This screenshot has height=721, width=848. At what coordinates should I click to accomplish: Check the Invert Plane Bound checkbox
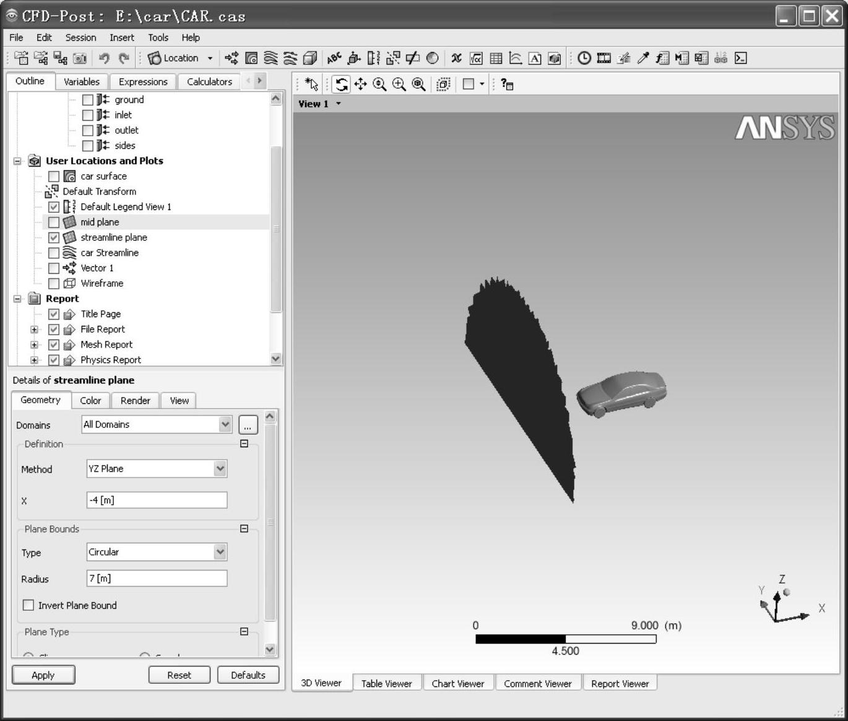(28, 605)
